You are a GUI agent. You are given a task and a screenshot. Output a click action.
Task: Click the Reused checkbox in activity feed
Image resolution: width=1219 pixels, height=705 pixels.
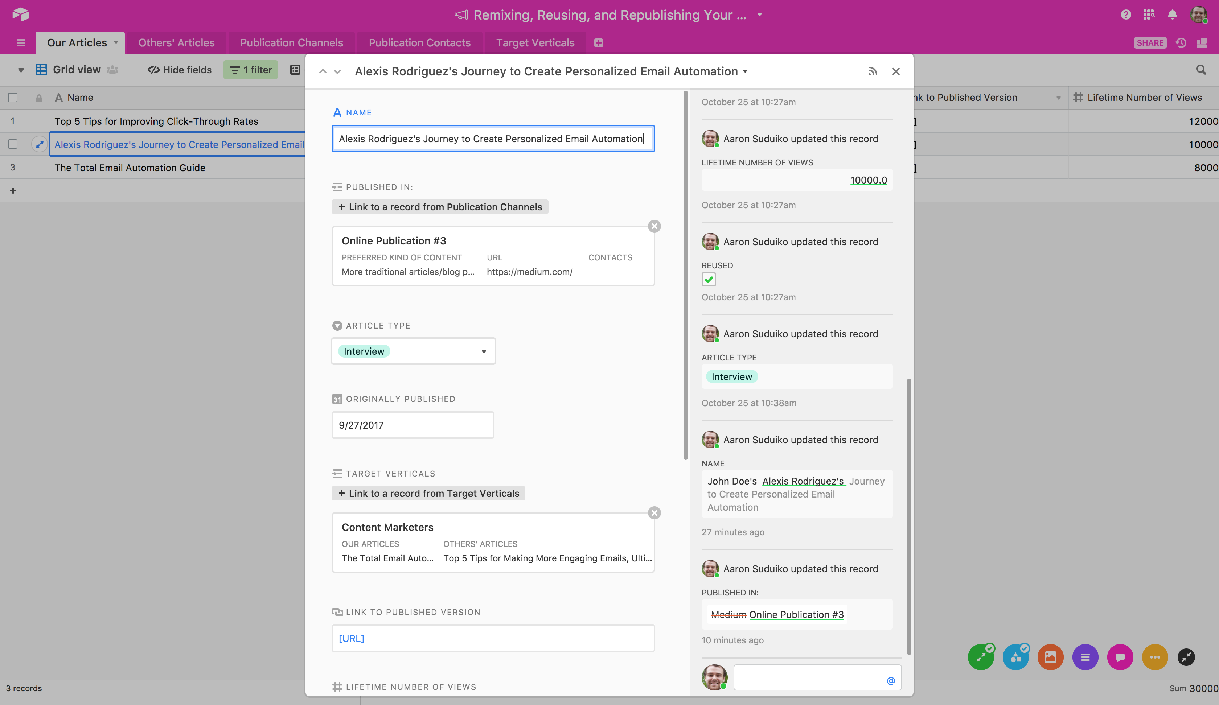(x=709, y=280)
